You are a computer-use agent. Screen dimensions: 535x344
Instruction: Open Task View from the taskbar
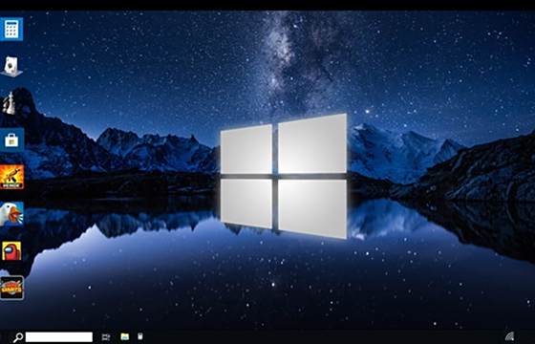tap(106, 337)
